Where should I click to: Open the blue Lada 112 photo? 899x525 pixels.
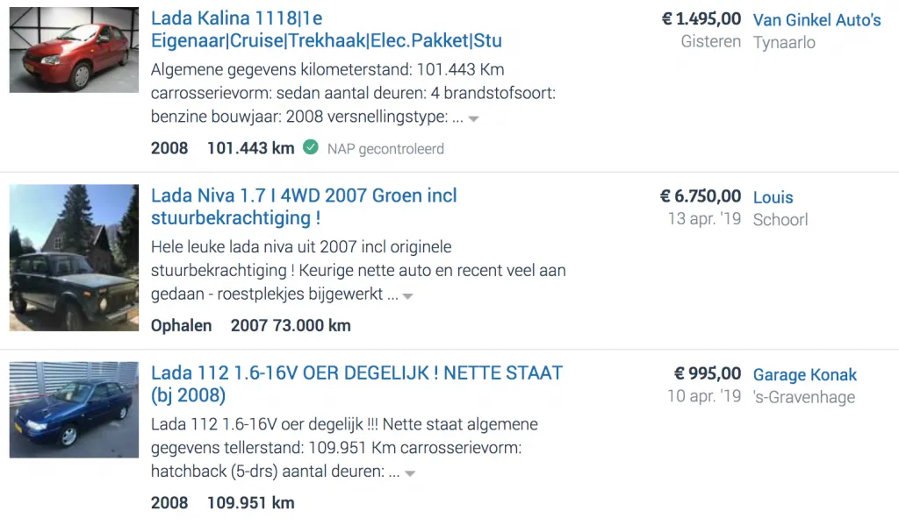tap(74, 409)
